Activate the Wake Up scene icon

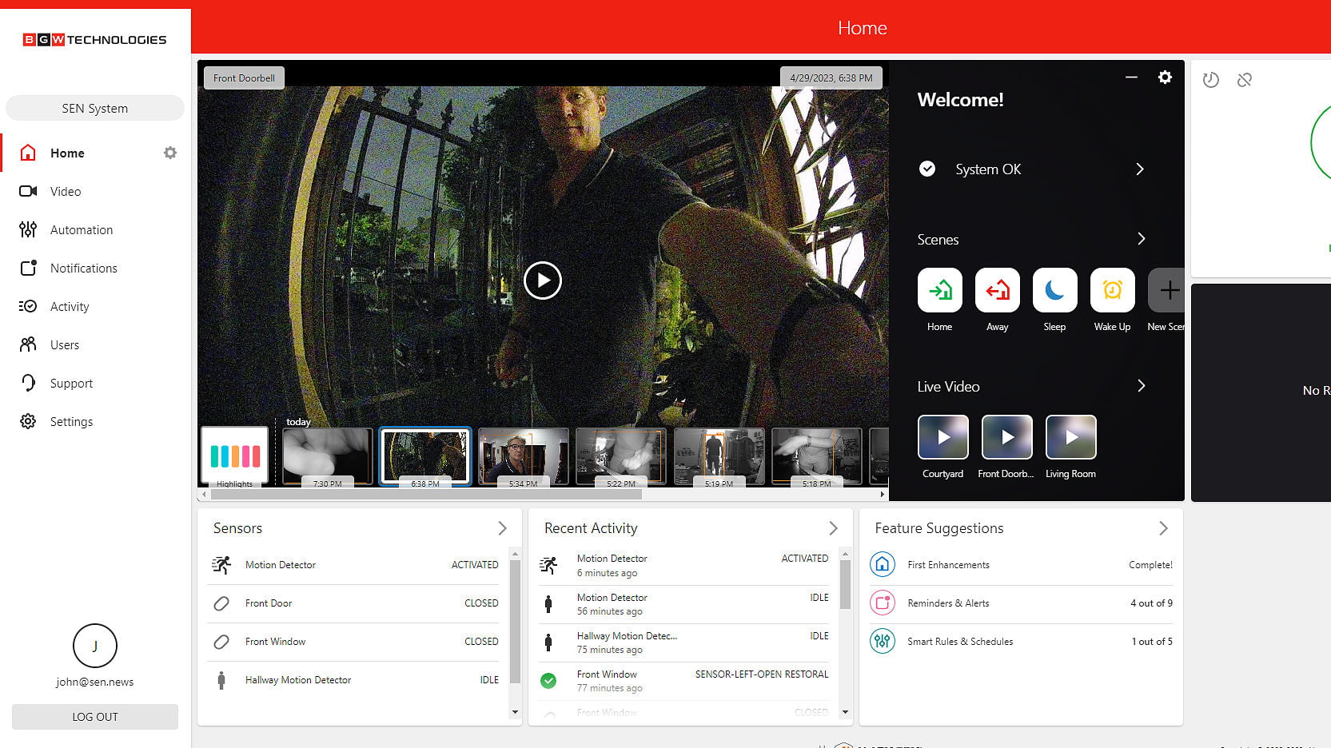1112,290
